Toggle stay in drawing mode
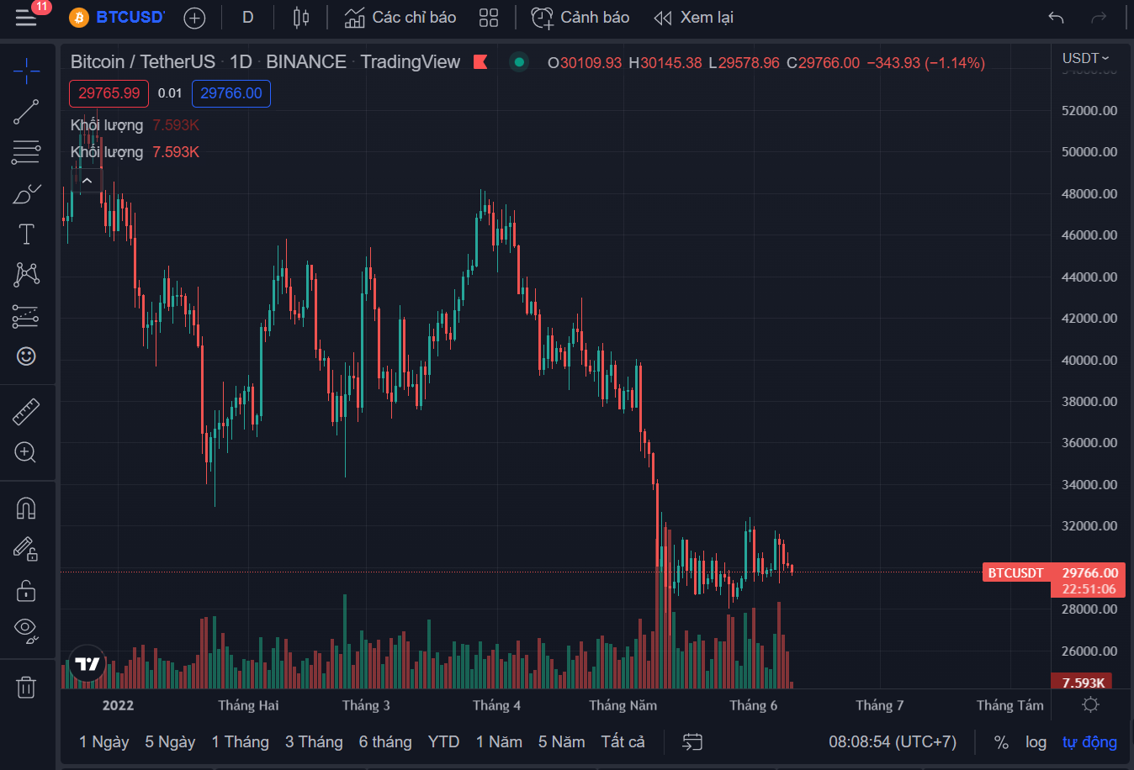The image size is (1134, 770). coord(26,549)
